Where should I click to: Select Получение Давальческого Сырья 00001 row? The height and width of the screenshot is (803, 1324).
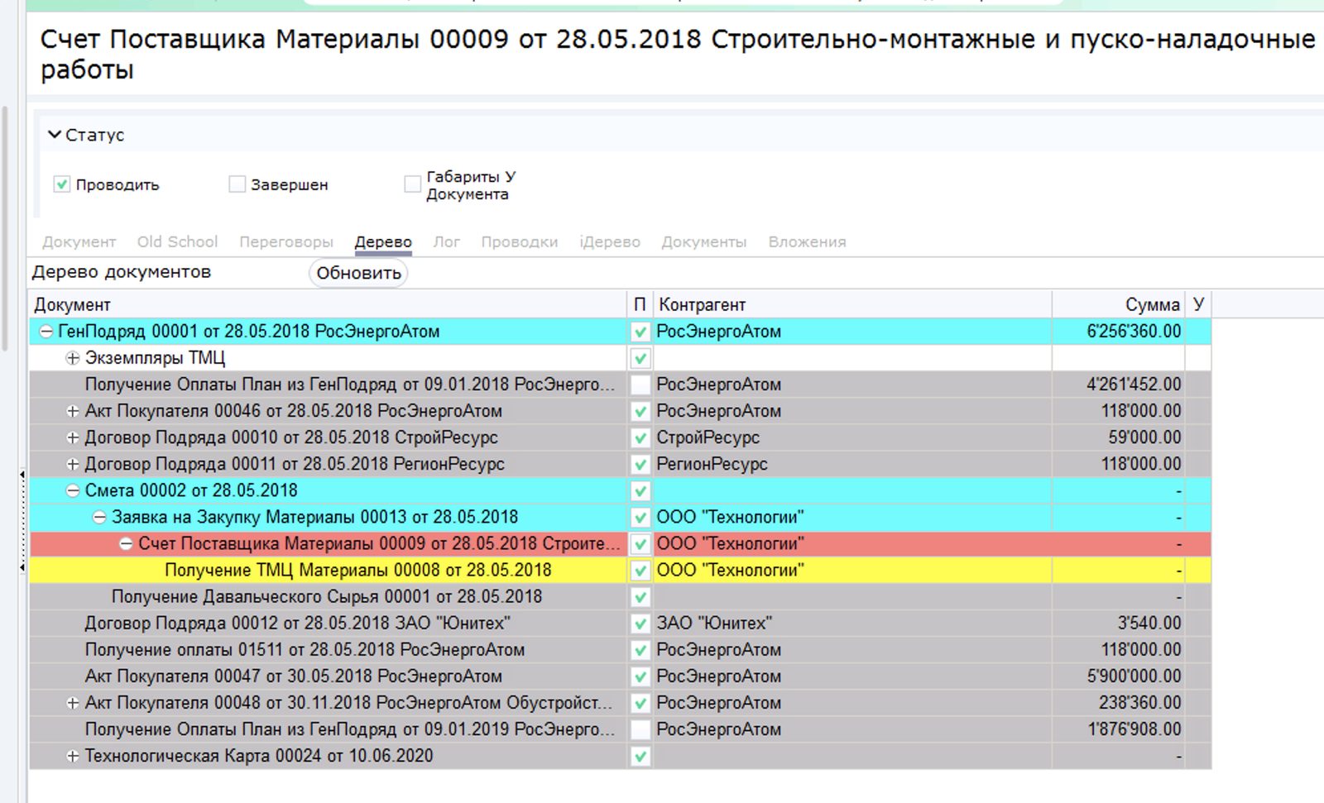click(621, 596)
